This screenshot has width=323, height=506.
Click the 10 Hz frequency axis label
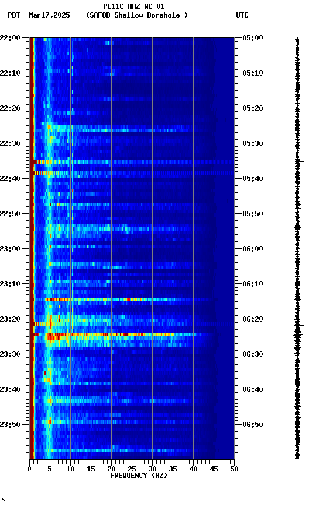pos(70,469)
